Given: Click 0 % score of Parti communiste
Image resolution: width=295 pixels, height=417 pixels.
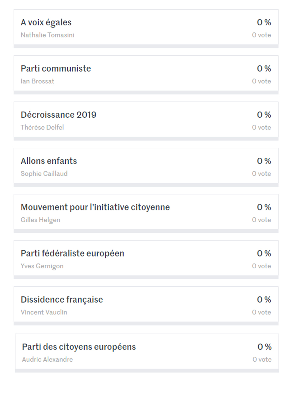Looking at the screenshot, I should [264, 68].
